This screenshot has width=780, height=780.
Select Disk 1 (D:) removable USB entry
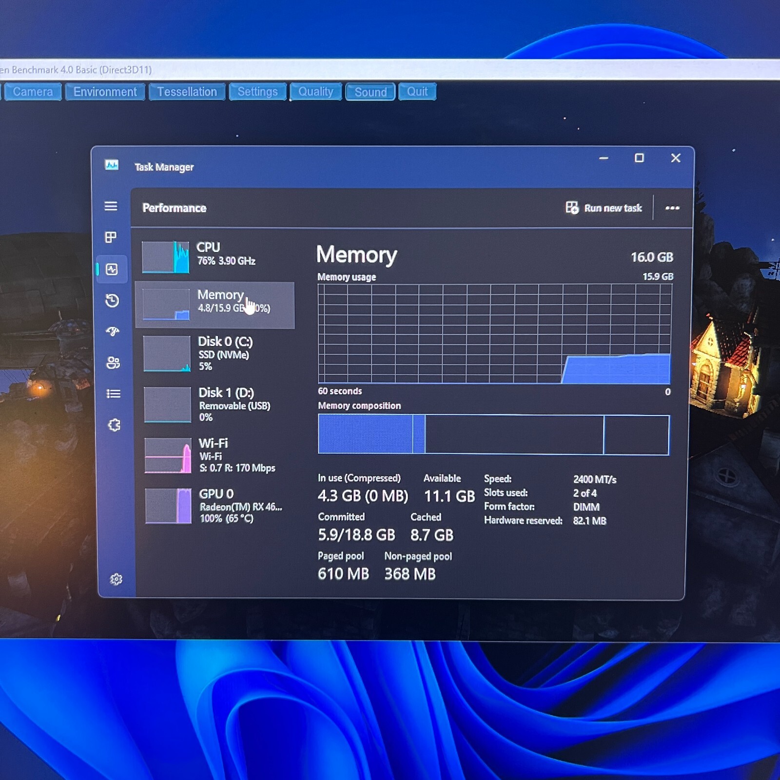click(216, 405)
